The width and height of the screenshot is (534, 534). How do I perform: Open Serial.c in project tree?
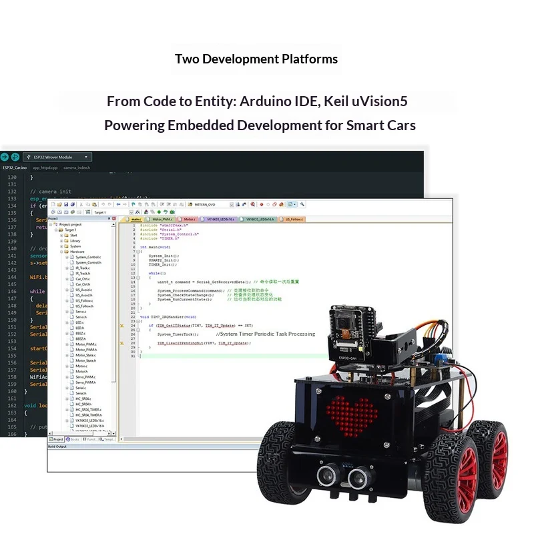click(x=81, y=388)
